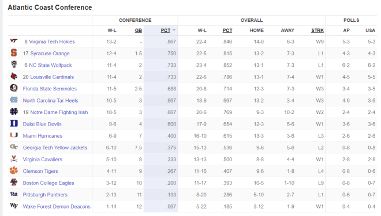Sort by the STRK column header
The image size is (381, 216).
pos(317,31)
